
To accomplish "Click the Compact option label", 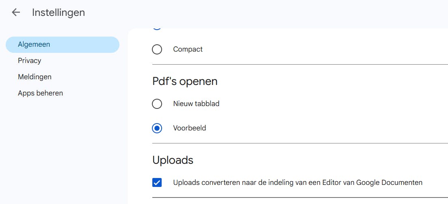I will pos(188,49).
